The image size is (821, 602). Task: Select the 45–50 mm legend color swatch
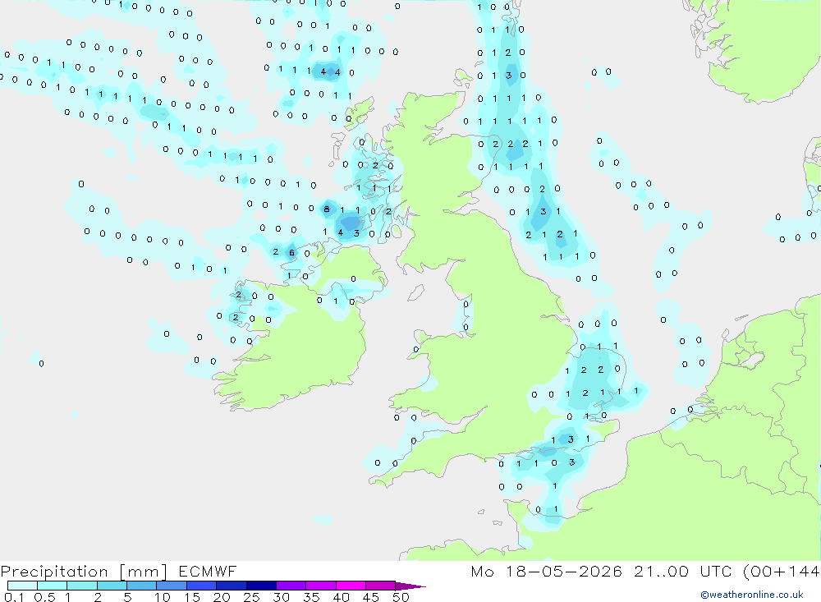point(380,586)
